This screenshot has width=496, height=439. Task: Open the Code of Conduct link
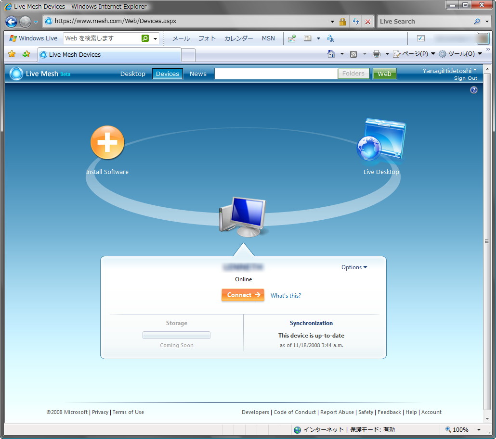(x=295, y=412)
